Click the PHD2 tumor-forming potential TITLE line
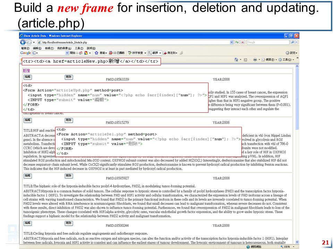 109,186
